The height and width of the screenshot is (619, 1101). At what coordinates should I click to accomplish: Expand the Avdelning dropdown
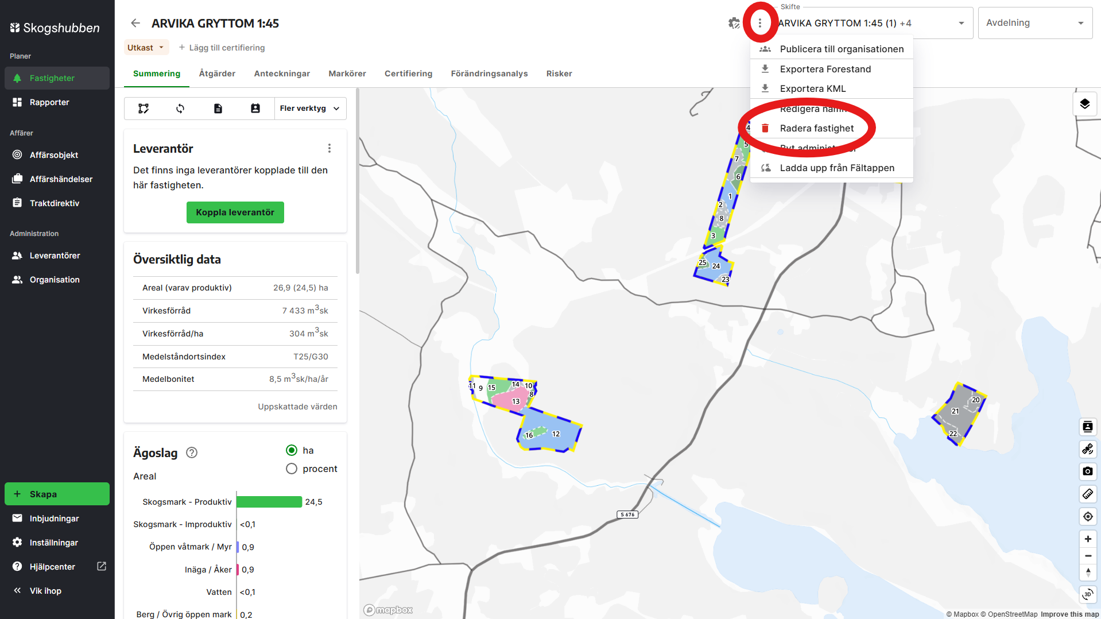(1035, 23)
